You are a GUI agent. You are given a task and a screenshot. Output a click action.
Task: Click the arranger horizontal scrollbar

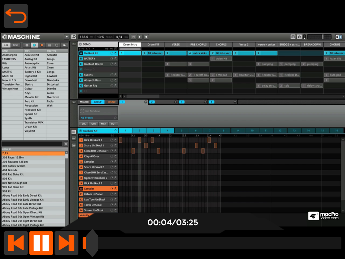(143, 96)
